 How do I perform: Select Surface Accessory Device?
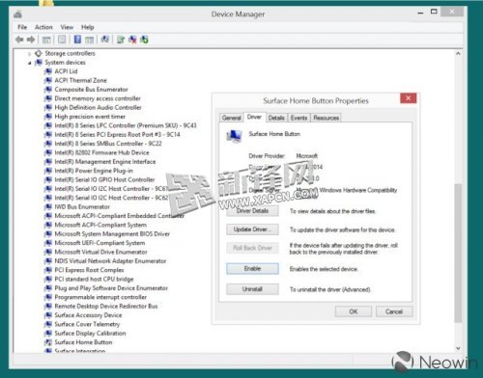[x=88, y=315]
